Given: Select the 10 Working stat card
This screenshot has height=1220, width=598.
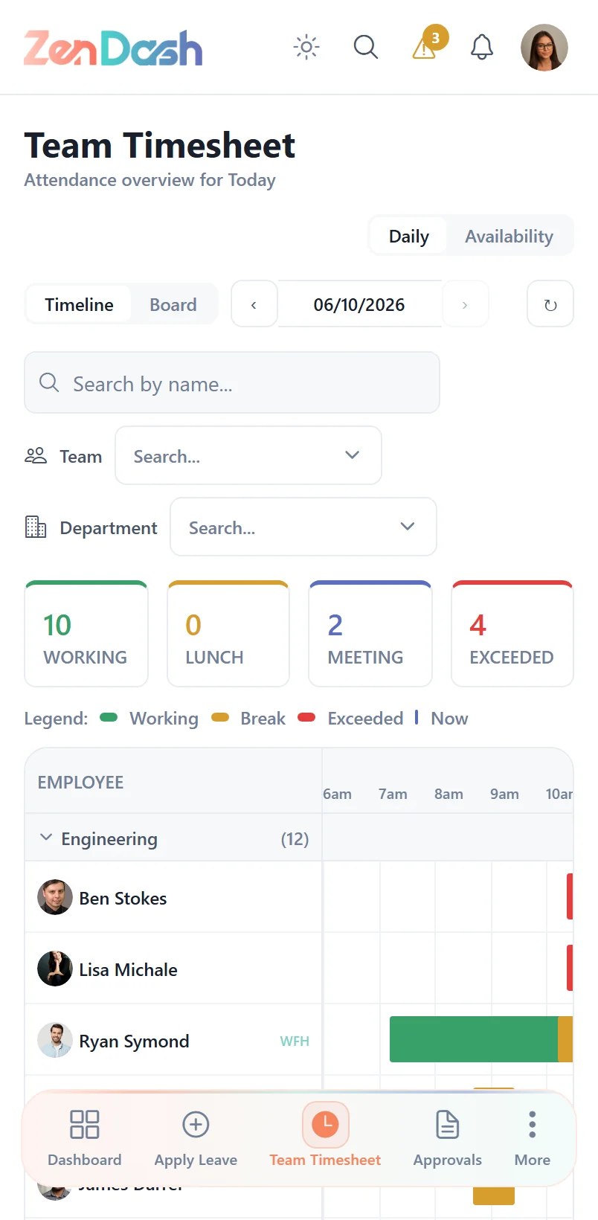Looking at the screenshot, I should tap(86, 634).
